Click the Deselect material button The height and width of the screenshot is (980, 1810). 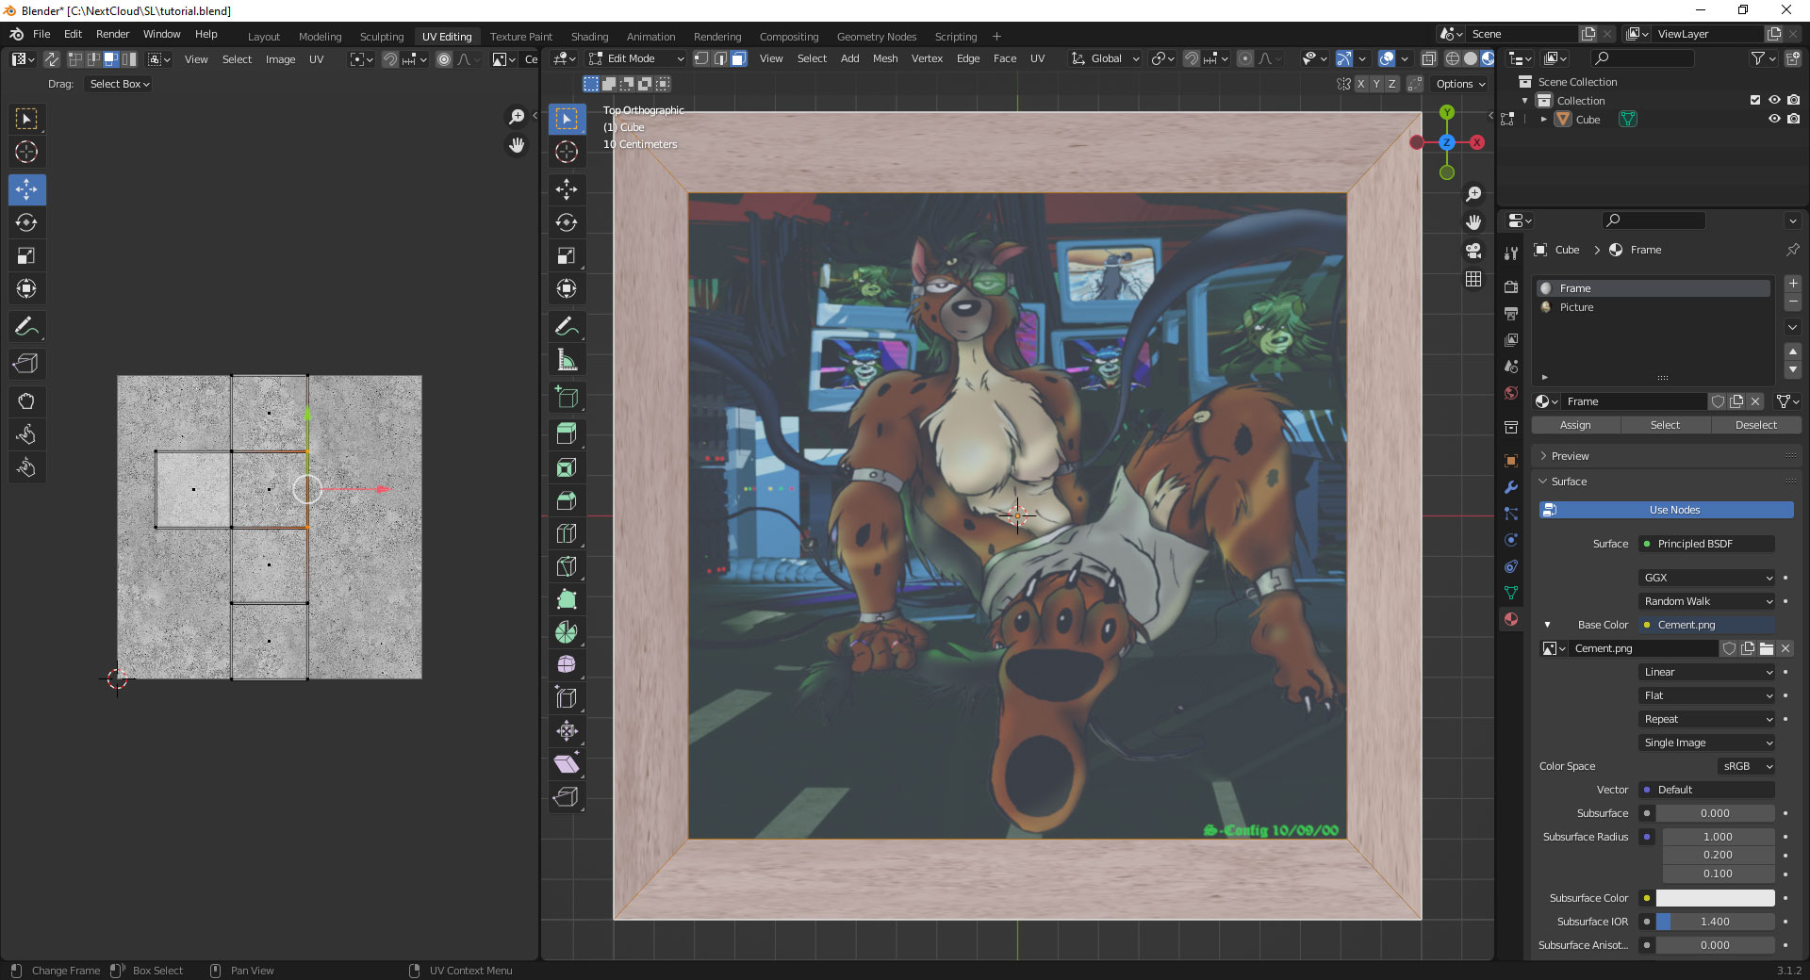click(x=1756, y=425)
